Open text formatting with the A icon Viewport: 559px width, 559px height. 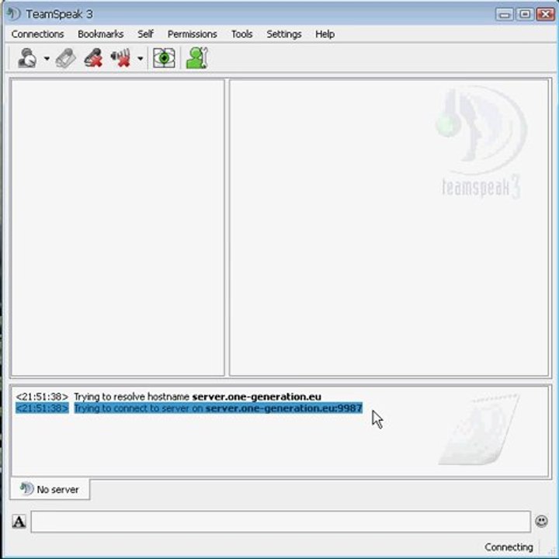pyautogui.click(x=19, y=522)
